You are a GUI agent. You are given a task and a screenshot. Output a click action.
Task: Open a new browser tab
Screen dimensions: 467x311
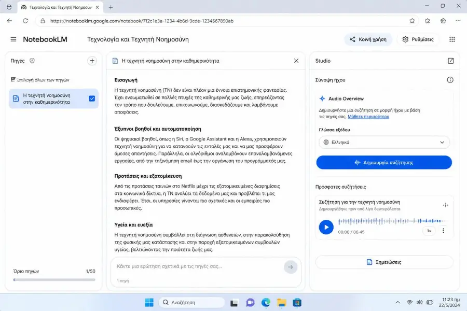coord(111,7)
